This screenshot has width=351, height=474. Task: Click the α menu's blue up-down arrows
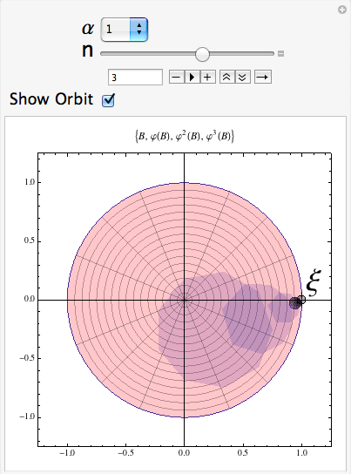click(x=138, y=29)
